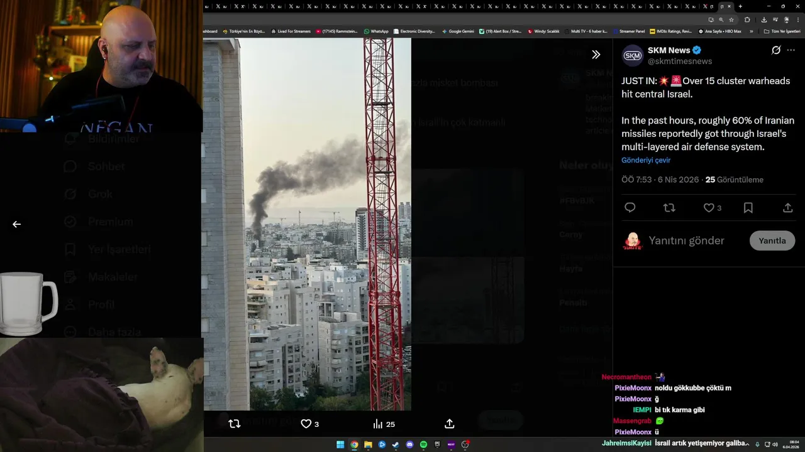Open the Chrome extensions puzzle icon
The height and width of the screenshot is (452, 805).
(x=747, y=19)
